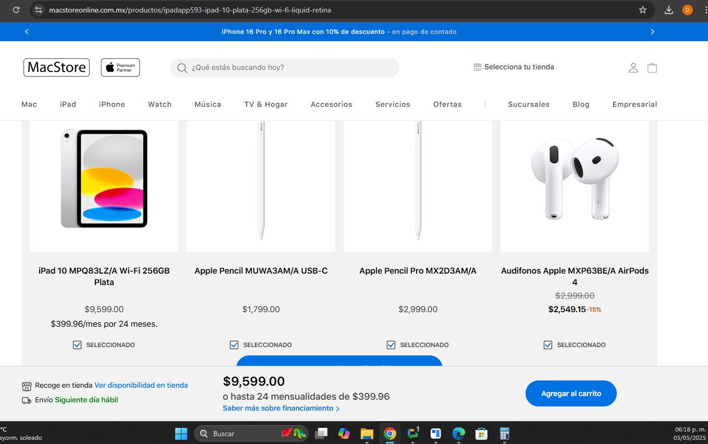
Task: Open Saber más sobre financiamiento link
Action: [x=281, y=409]
